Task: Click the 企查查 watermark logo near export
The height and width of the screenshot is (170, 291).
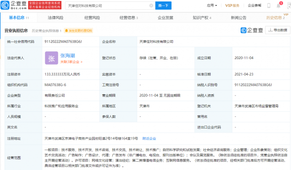Action: 252,30
